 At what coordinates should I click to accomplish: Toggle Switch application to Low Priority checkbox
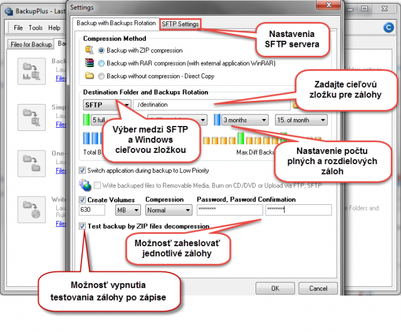82,170
